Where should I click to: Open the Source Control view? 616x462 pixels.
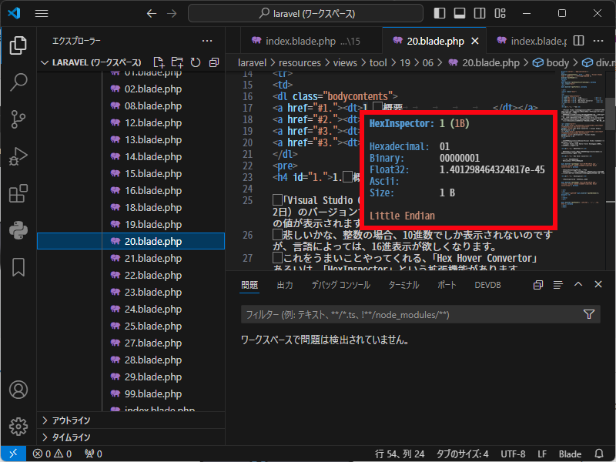click(x=18, y=119)
